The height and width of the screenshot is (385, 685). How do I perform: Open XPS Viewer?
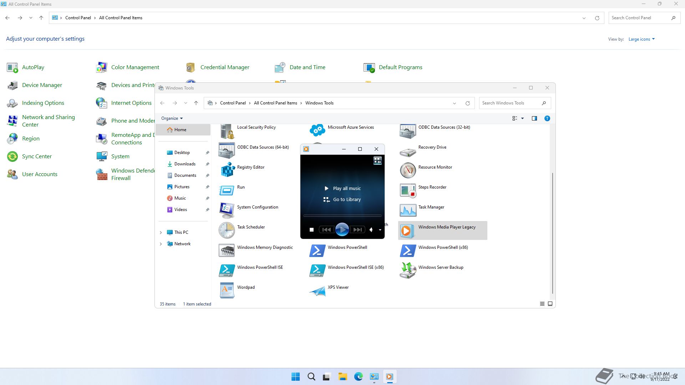329,290
